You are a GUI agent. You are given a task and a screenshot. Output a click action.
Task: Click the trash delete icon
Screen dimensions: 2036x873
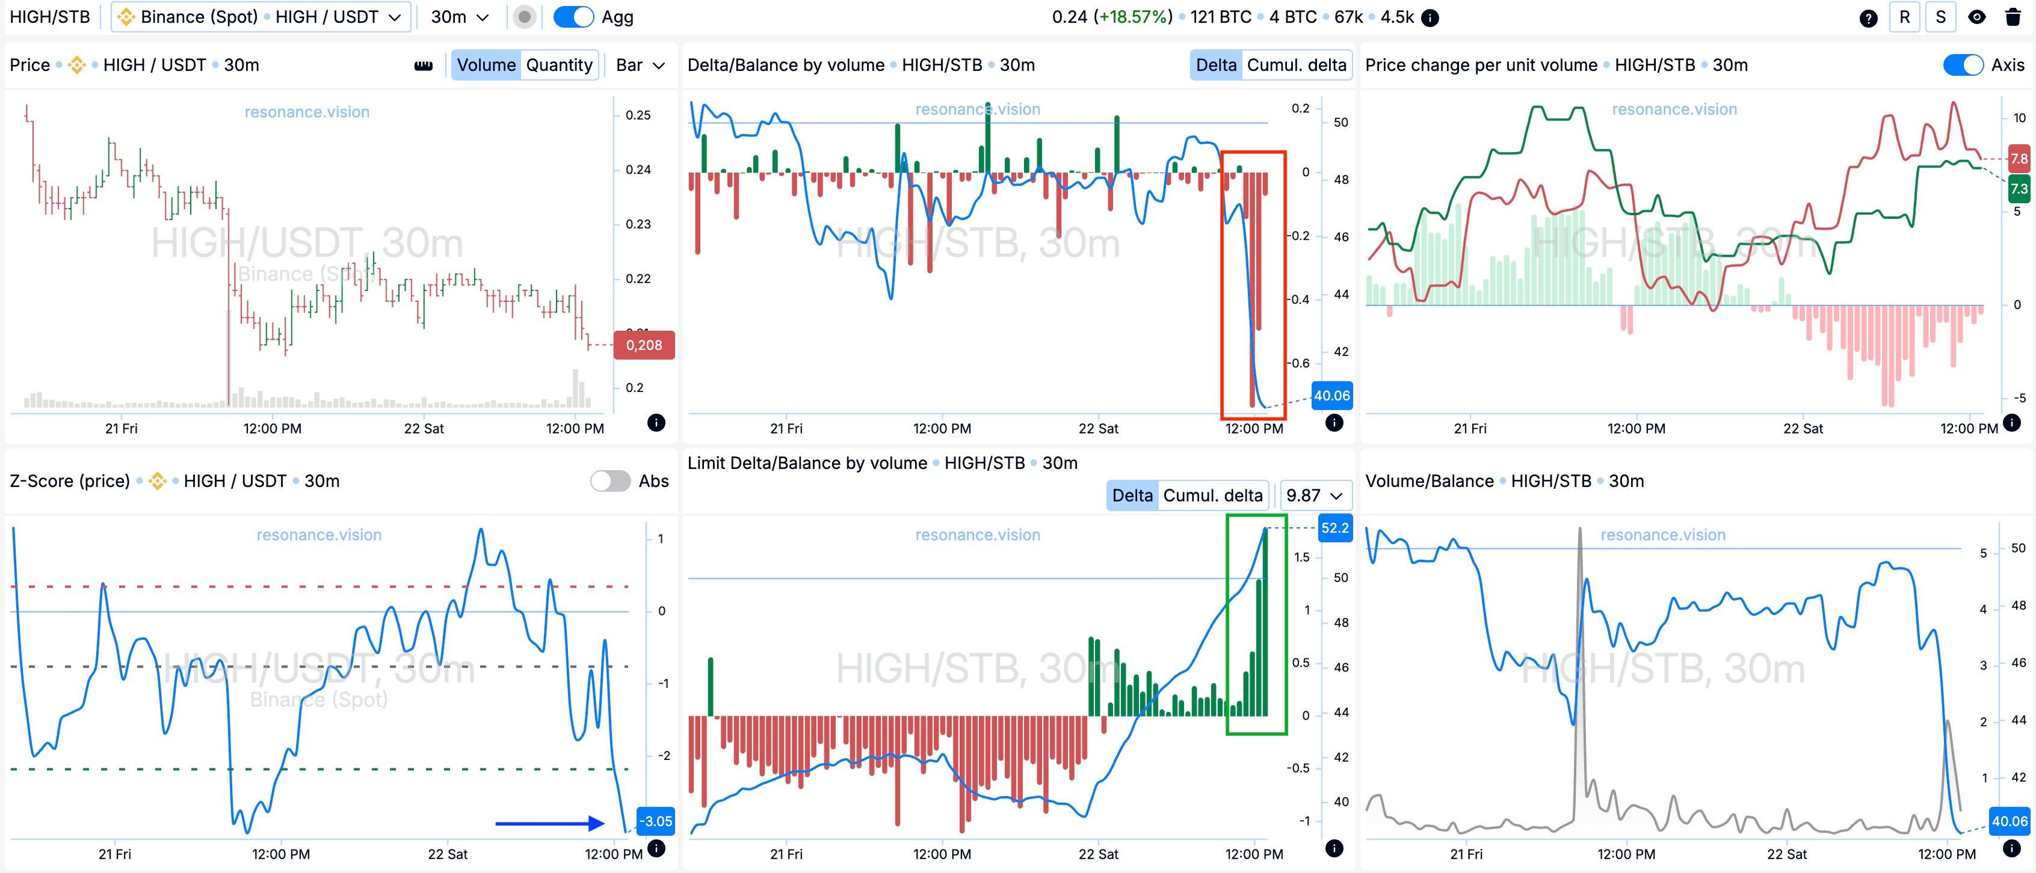[2013, 17]
